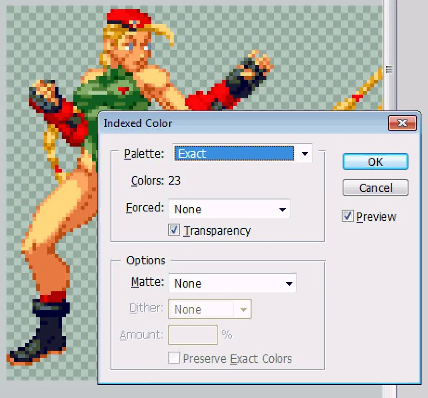The image size is (428, 398).
Task: Open the Dither dropdown
Action: pyautogui.click(x=210, y=309)
